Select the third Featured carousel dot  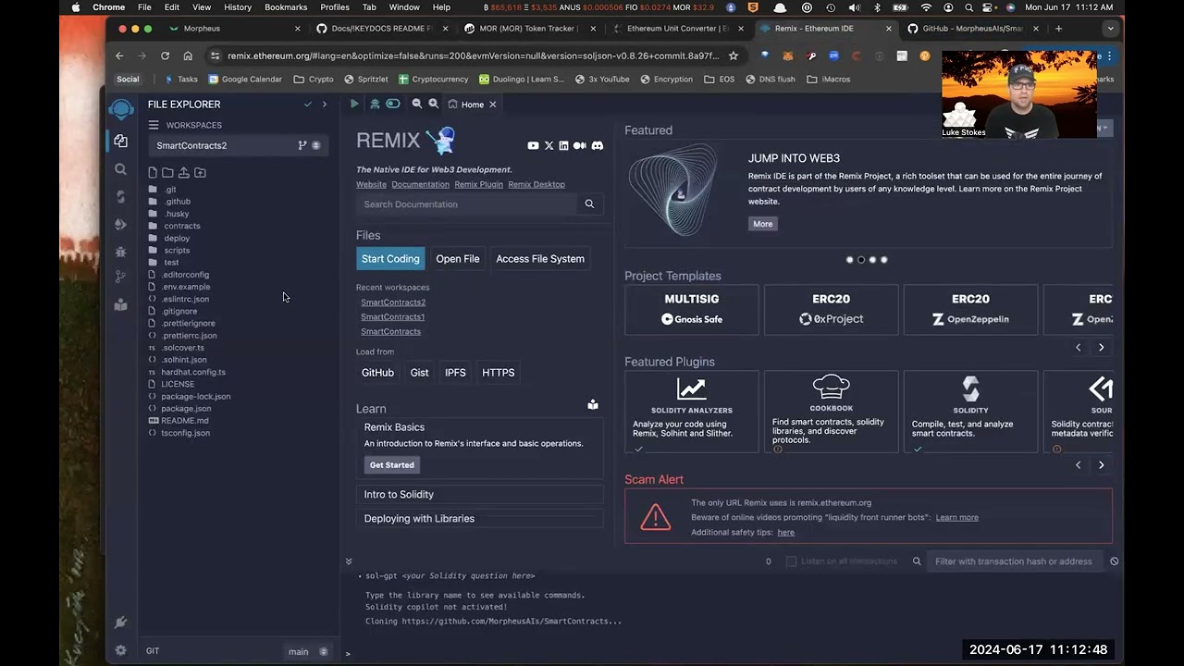pos(872,260)
